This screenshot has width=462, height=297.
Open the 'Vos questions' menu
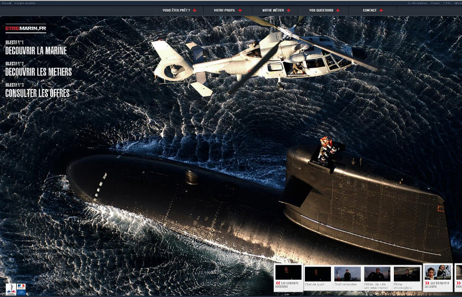click(x=321, y=10)
